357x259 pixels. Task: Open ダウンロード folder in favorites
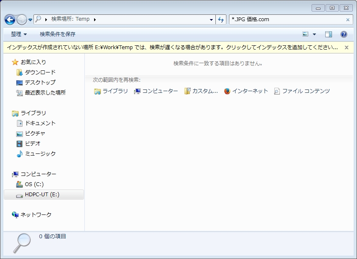point(40,72)
